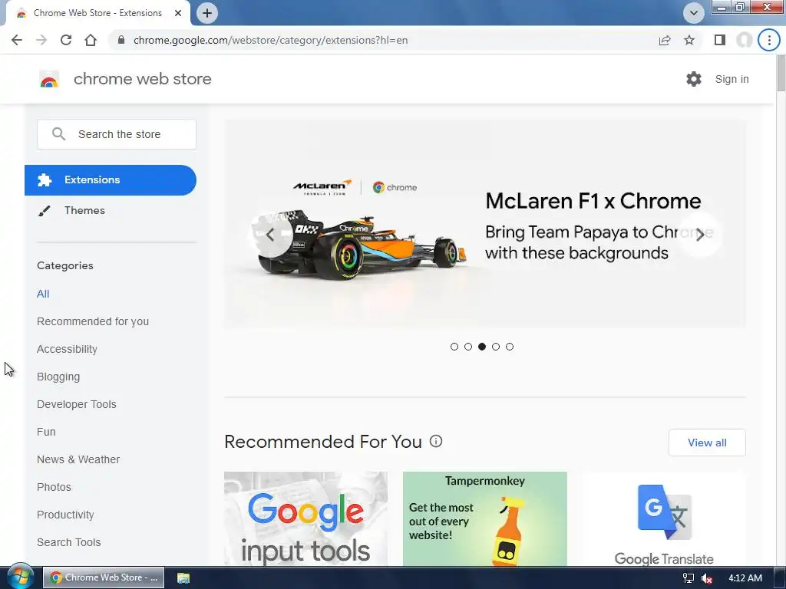Click the extensions puzzle piece icon
786x589 pixels.
45,179
